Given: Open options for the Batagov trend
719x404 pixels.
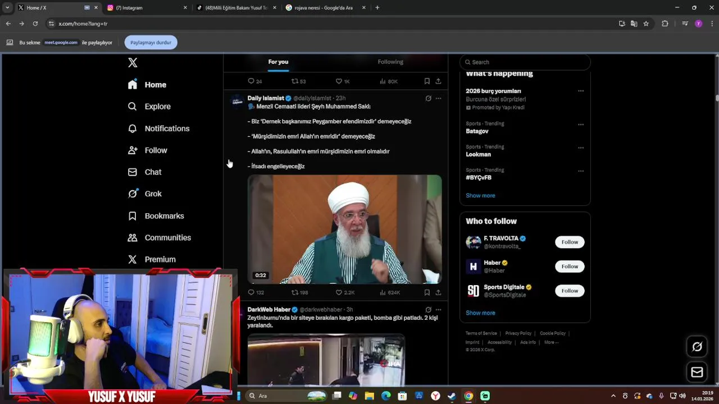Looking at the screenshot, I should click(x=581, y=125).
